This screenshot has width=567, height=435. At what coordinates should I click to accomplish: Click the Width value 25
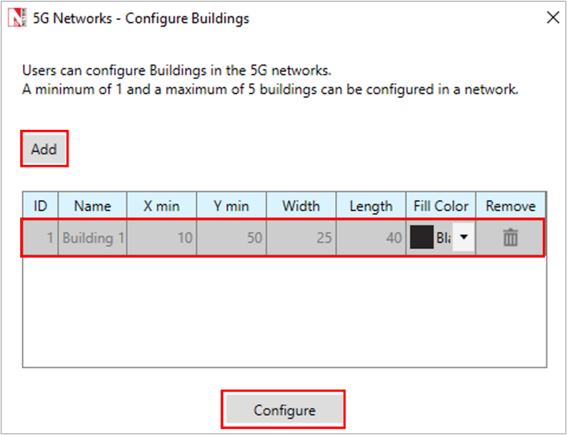point(301,238)
